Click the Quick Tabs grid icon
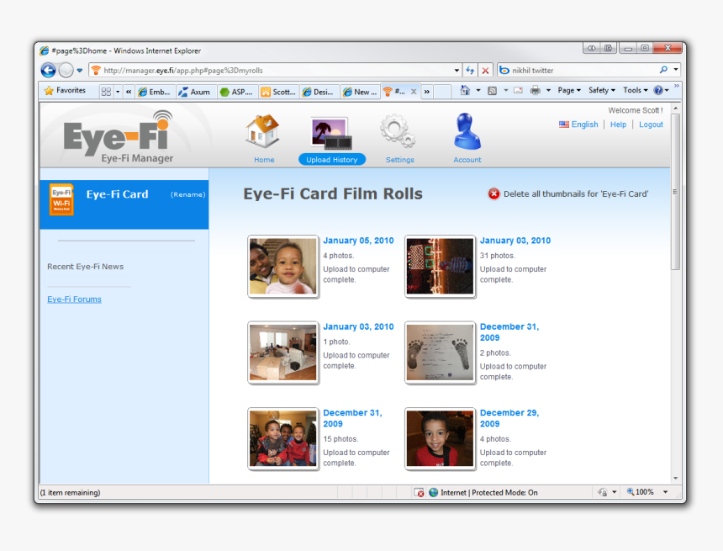723x551 pixels. 106,92
